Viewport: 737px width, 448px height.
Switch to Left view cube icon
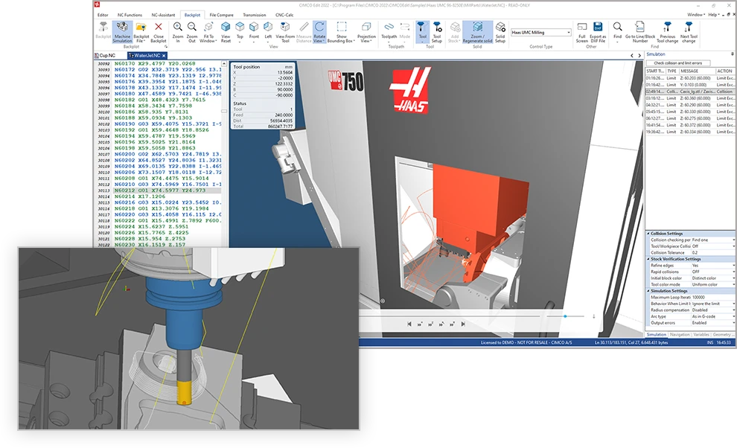point(268,31)
